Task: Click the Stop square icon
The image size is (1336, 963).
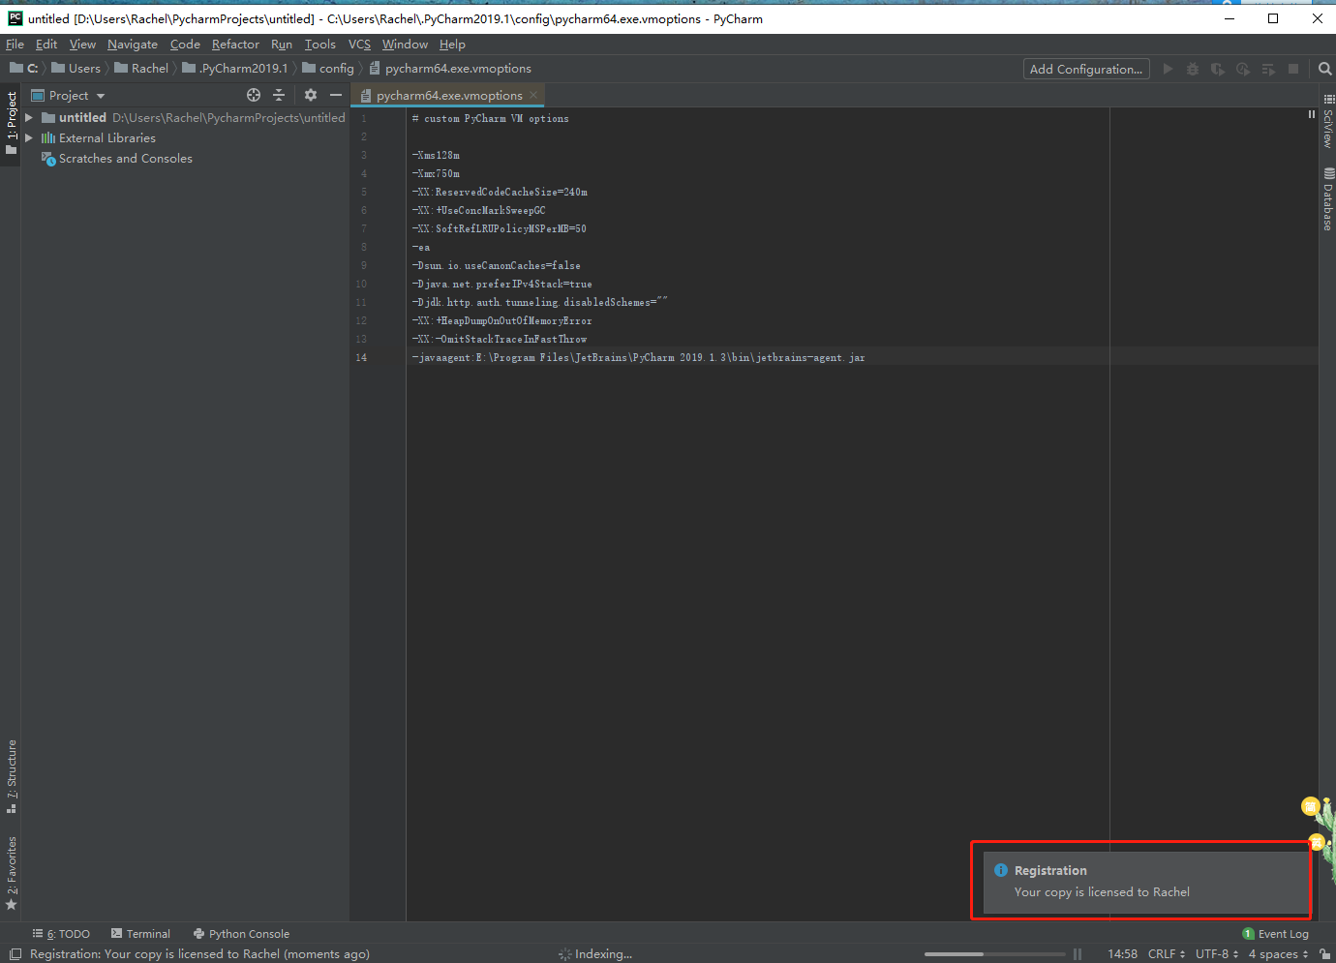Action: click(1293, 69)
